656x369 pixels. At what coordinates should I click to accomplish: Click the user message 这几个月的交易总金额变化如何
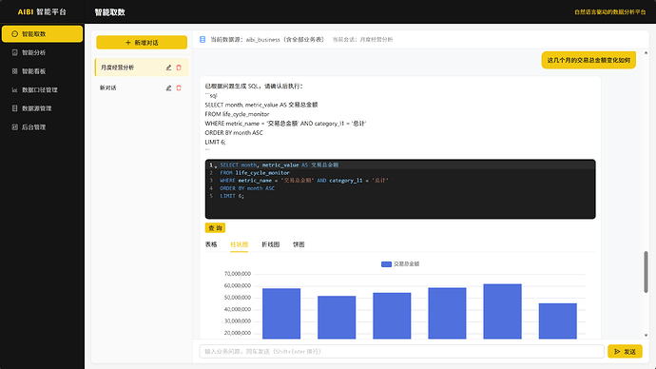[588, 60]
